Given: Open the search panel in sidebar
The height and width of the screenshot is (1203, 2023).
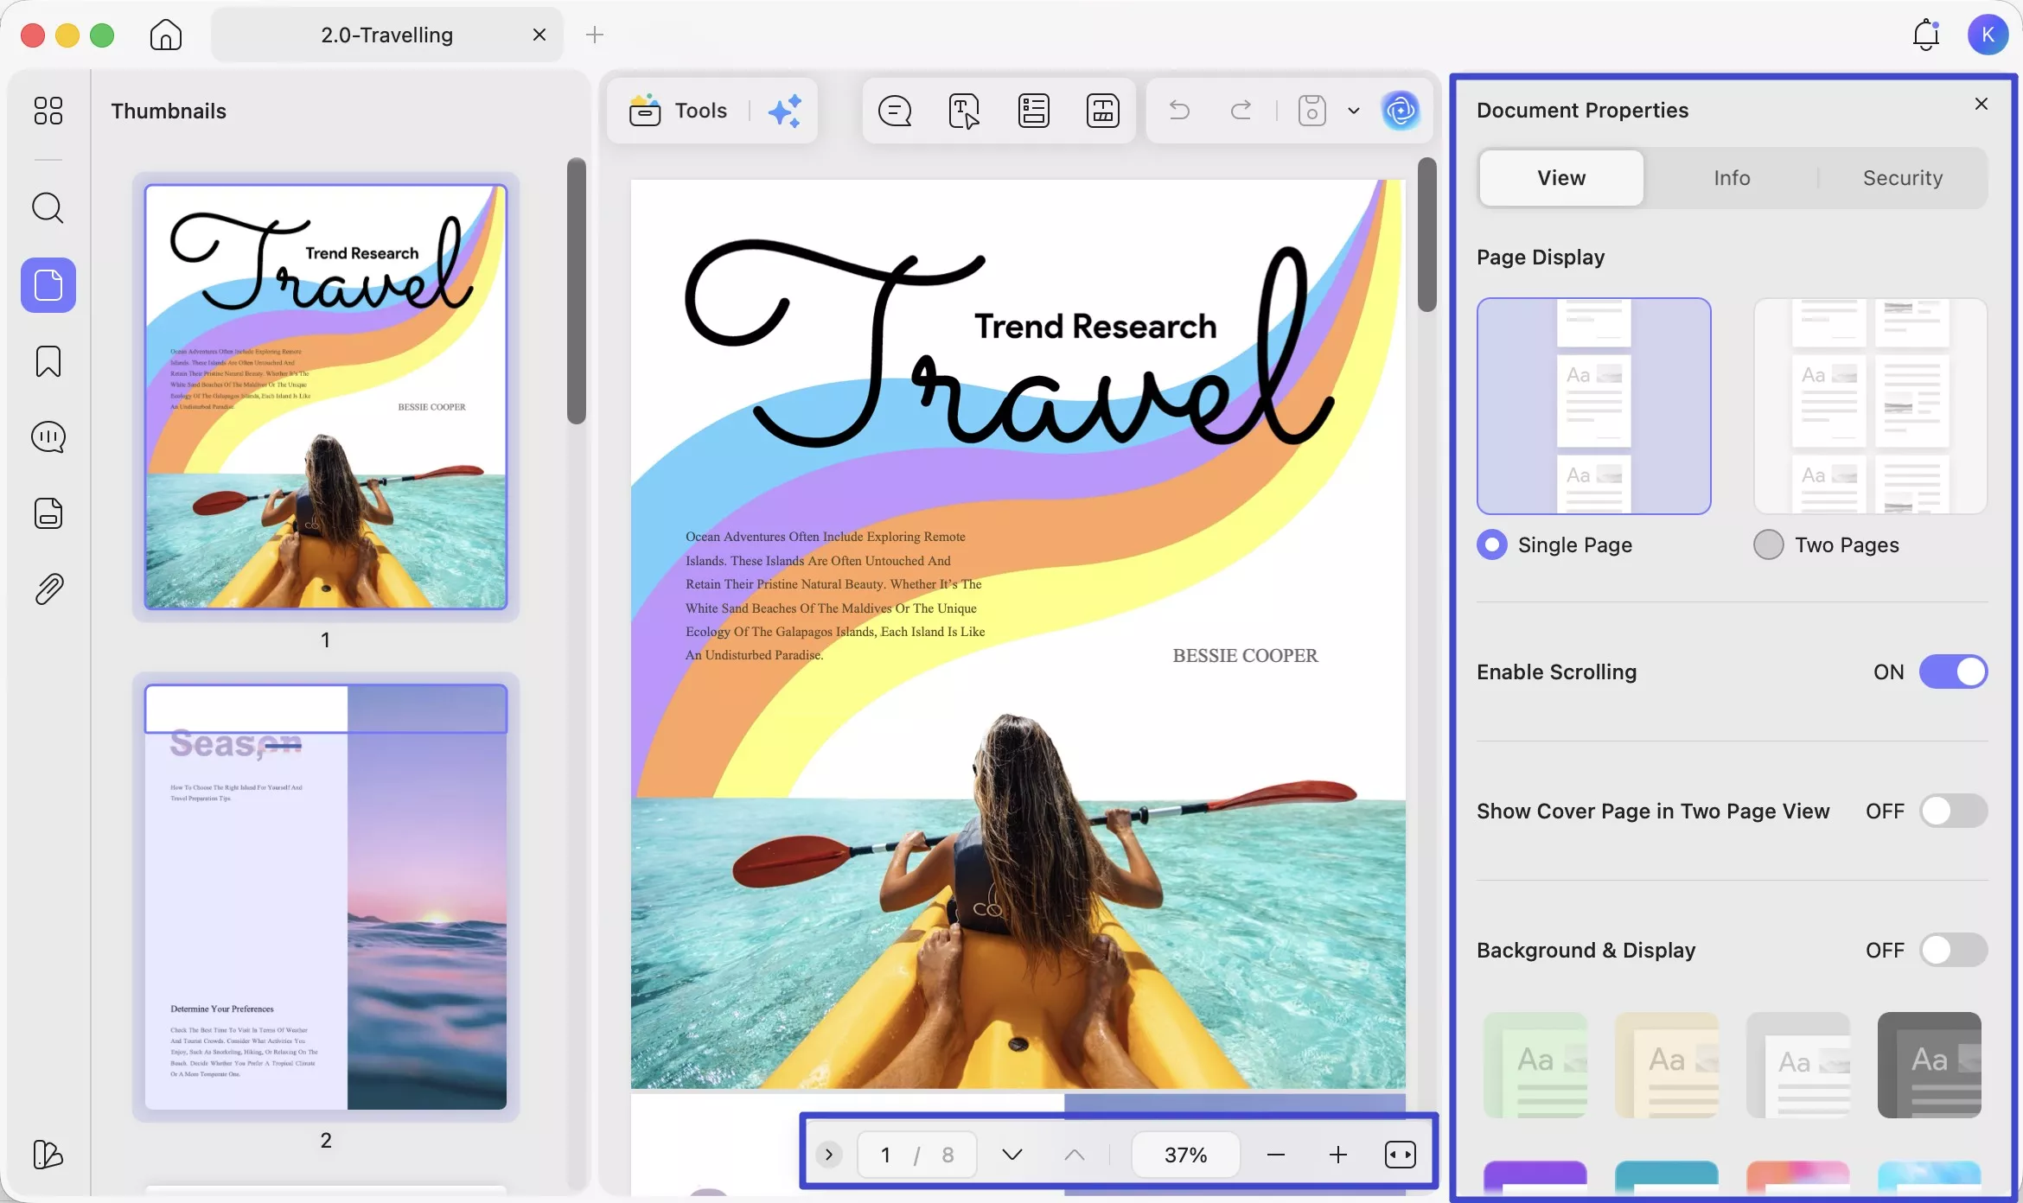Looking at the screenshot, I should tap(48, 208).
